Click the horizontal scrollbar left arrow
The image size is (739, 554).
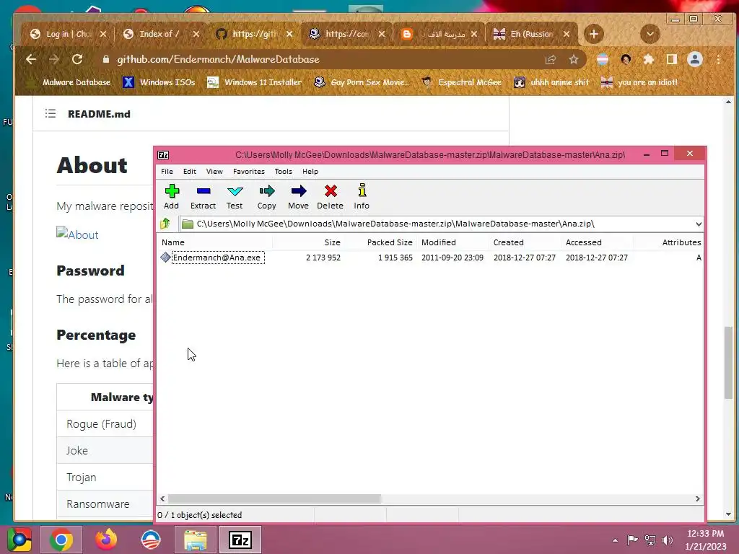[162, 498]
